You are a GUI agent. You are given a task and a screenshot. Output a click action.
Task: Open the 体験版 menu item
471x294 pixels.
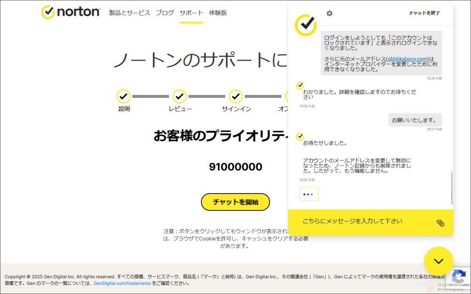pyautogui.click(x=218, y=13)
